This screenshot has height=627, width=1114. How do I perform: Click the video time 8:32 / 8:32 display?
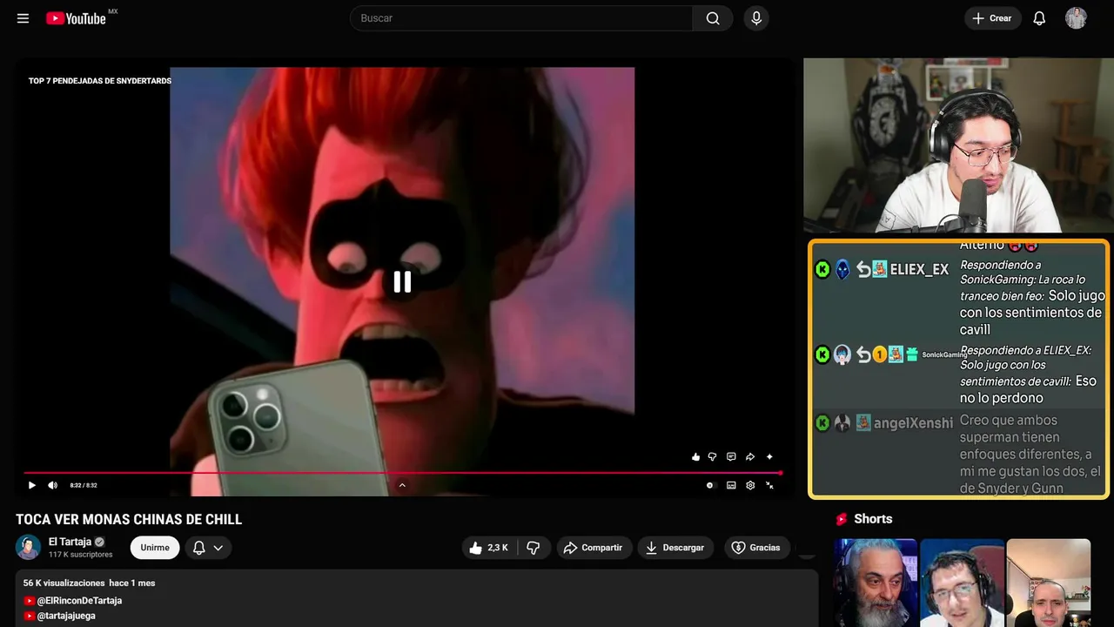[x=84, y=485]
